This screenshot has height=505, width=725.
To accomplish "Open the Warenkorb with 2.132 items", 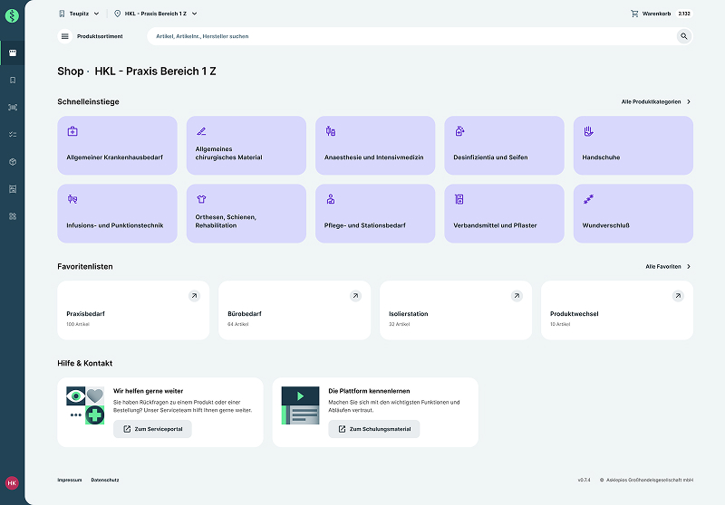I will [x=662, y=14].
